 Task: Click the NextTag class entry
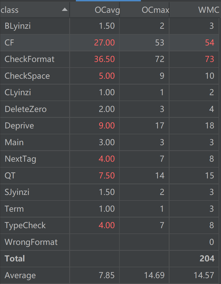(x=20, y=159)
